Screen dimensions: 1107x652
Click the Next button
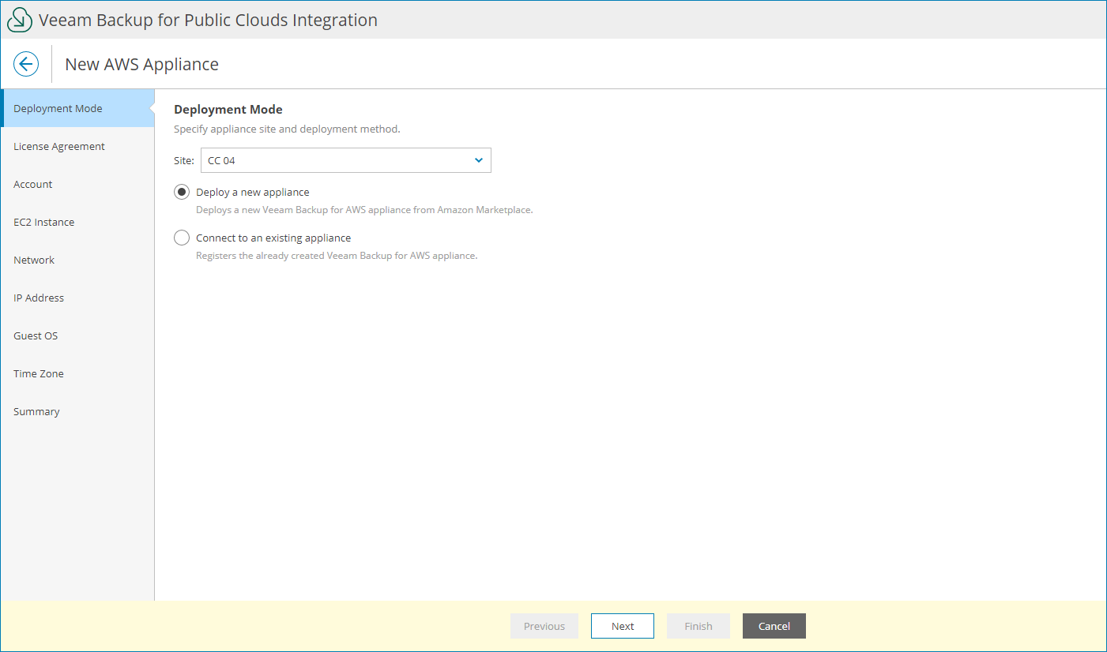(x=622, y=625)
